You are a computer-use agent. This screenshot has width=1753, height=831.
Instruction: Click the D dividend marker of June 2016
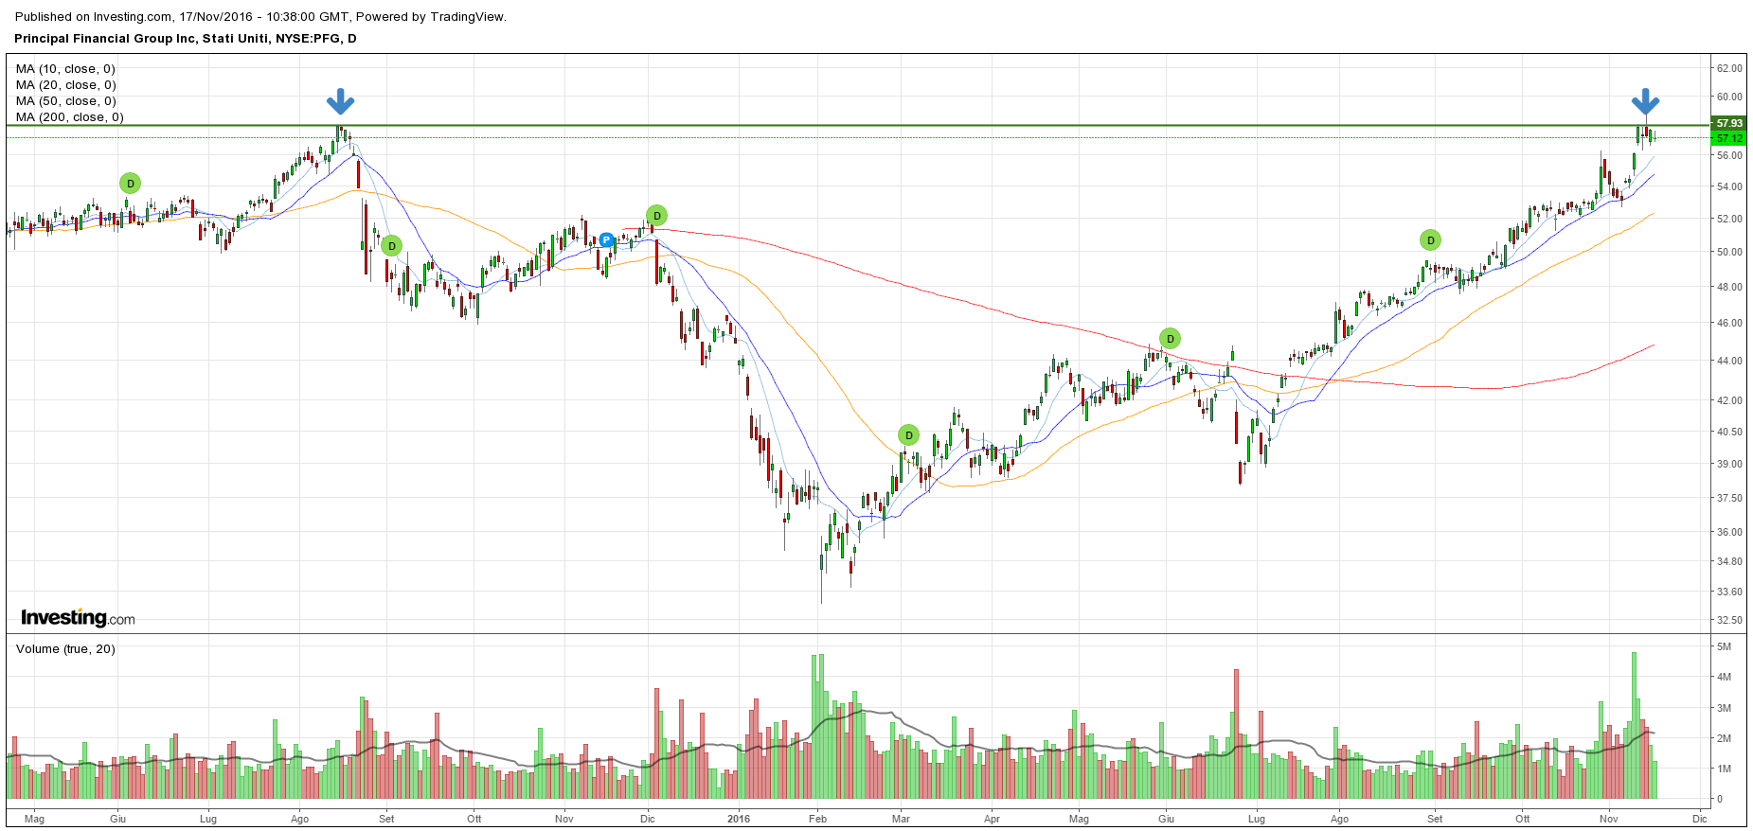coord(1171,339)
